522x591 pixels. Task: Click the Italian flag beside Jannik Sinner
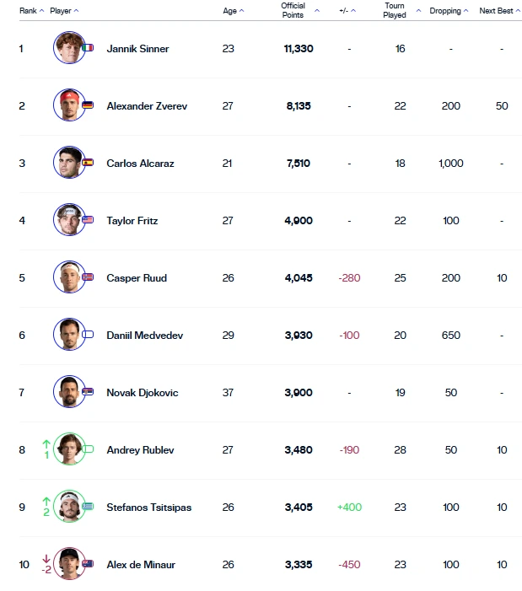click(88, 49)
